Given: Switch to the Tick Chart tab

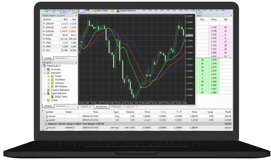Looking at the screenshot, I should 60,58.
